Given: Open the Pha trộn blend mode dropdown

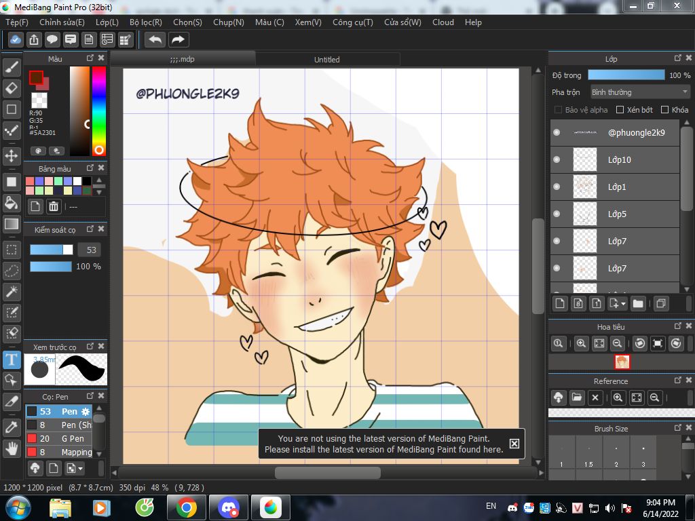Looking at the screenshot, I should click(640, 92).
